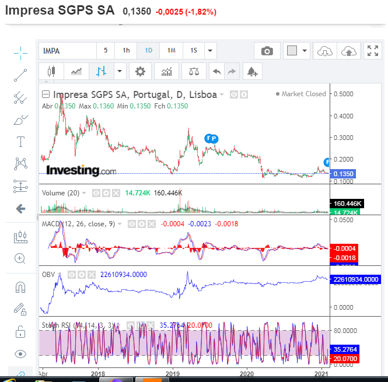Image resolution: width=388 pixels, height=382 pixels.
Task: Select the 5 minute interval
Action: pyautogui.click(x=106, y=51)
